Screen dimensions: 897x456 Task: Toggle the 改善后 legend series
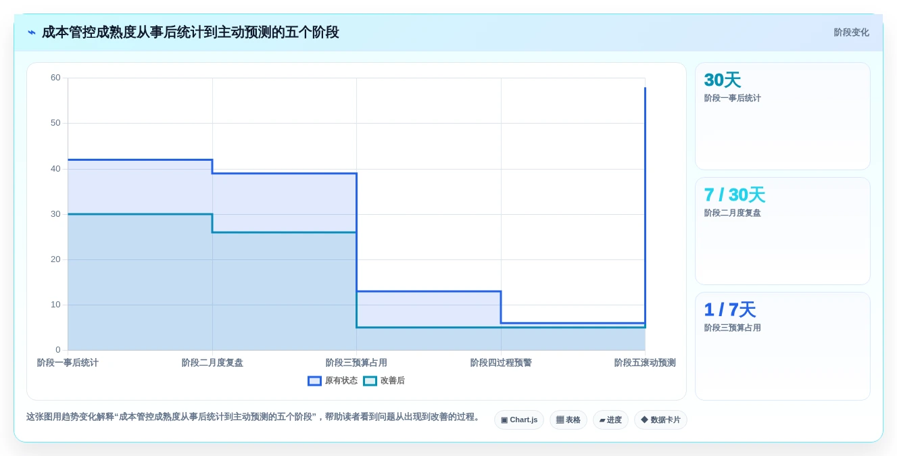[x=384, y=380]
